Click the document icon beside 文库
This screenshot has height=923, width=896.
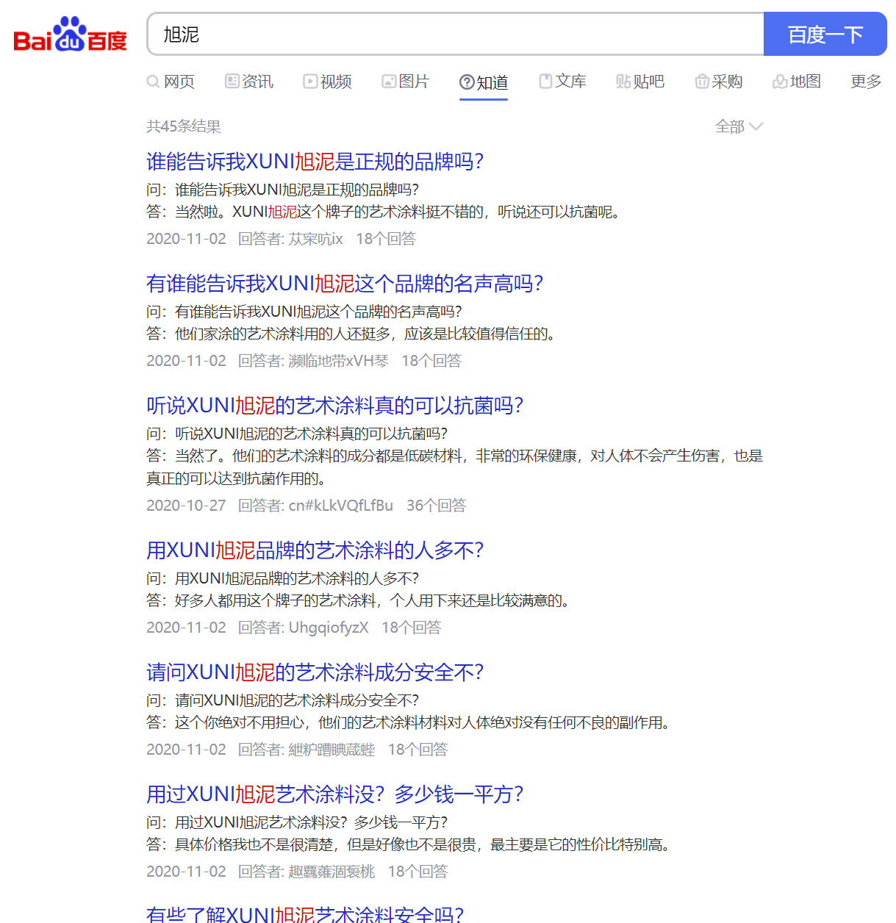point(545,82)
